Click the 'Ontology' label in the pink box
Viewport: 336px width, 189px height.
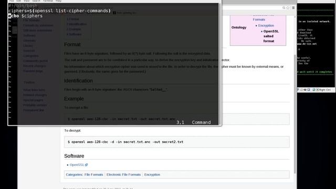tap(239, 27)
